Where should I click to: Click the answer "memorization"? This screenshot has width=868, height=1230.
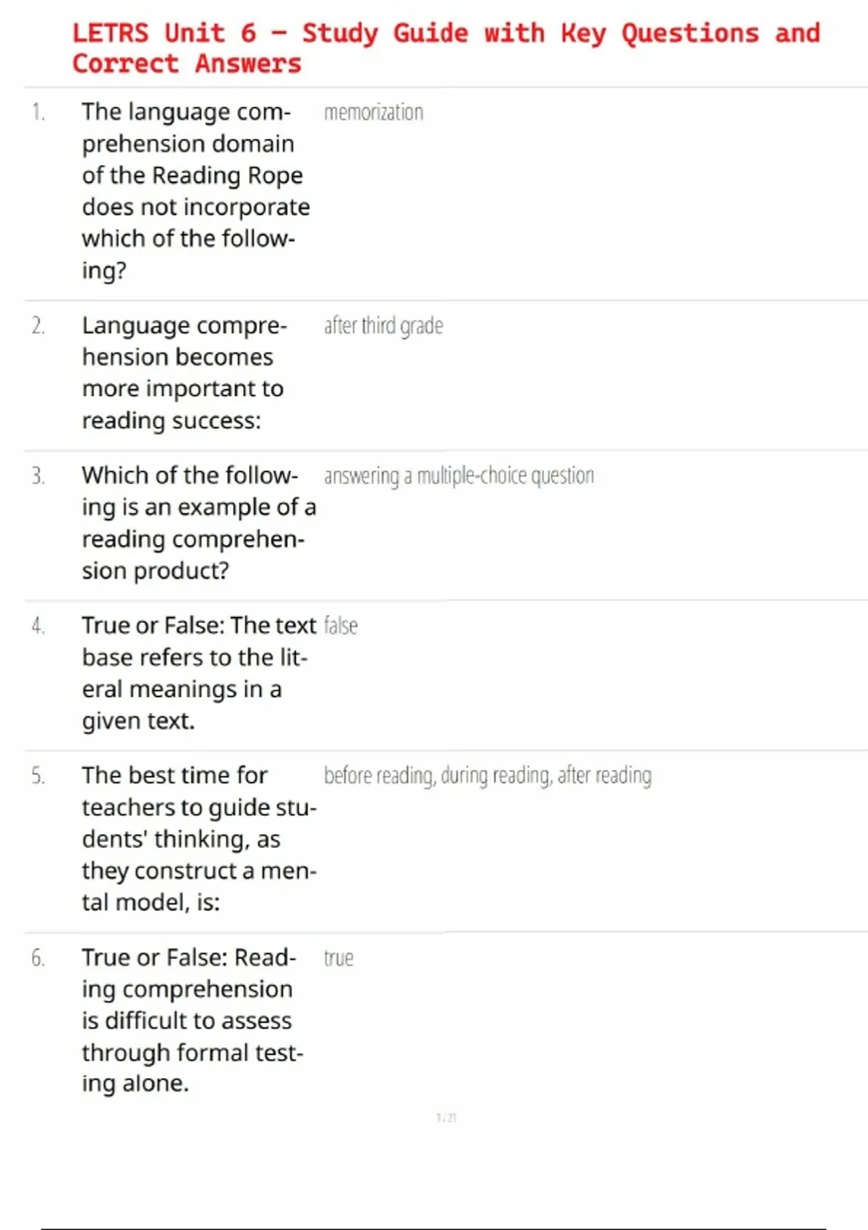tap(373, 113)
